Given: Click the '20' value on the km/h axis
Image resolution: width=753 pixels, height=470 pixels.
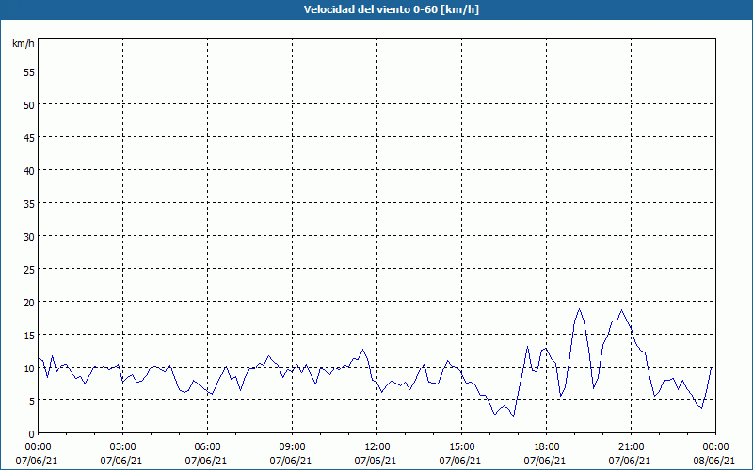Looking at the screenshot, I should pyautogui.click(x=29, y=303).
